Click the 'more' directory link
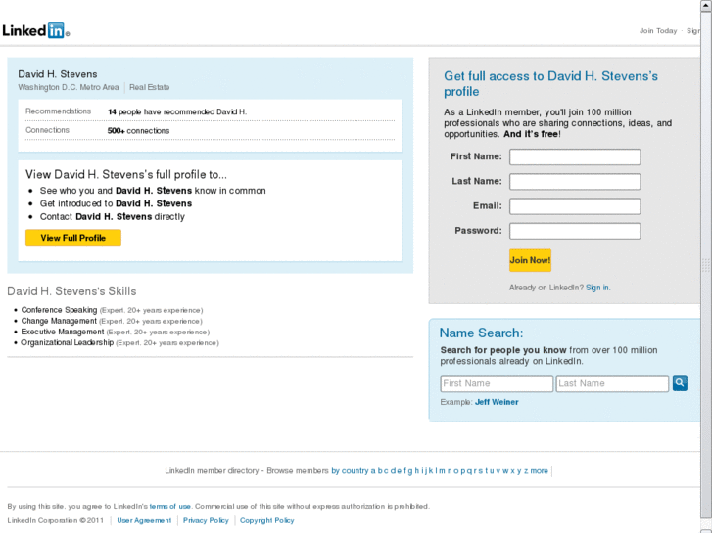 click(539, 470)
